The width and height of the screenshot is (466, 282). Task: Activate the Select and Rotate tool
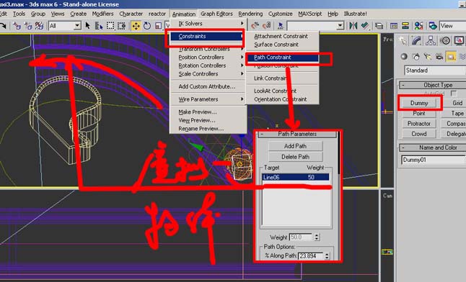(x=147, y=26)
